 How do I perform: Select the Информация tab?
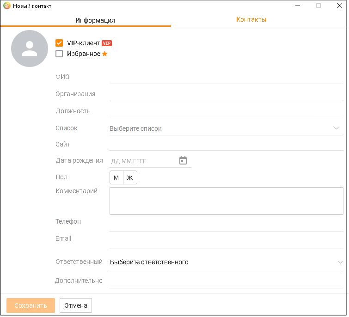(x=95, y=20)
